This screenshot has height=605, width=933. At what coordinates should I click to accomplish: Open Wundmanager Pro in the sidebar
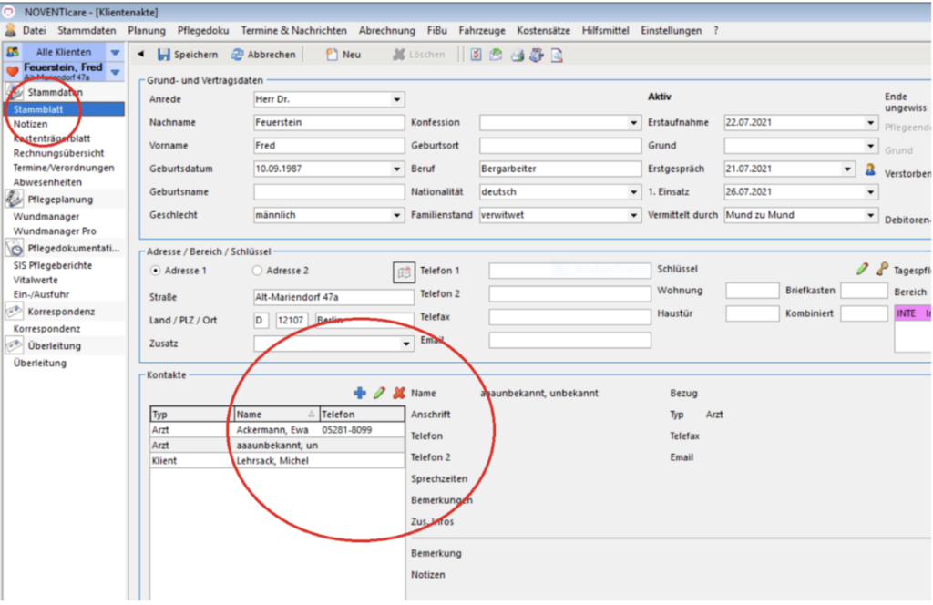pyautogui.click(x=55, y=231)
